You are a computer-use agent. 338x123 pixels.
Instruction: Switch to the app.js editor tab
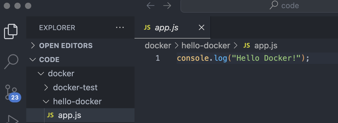(167, 28)
